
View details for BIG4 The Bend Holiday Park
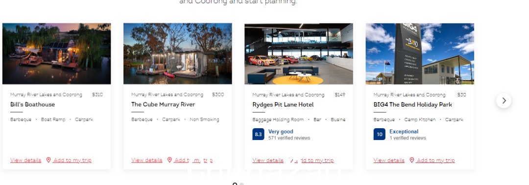tap(389, 161)
